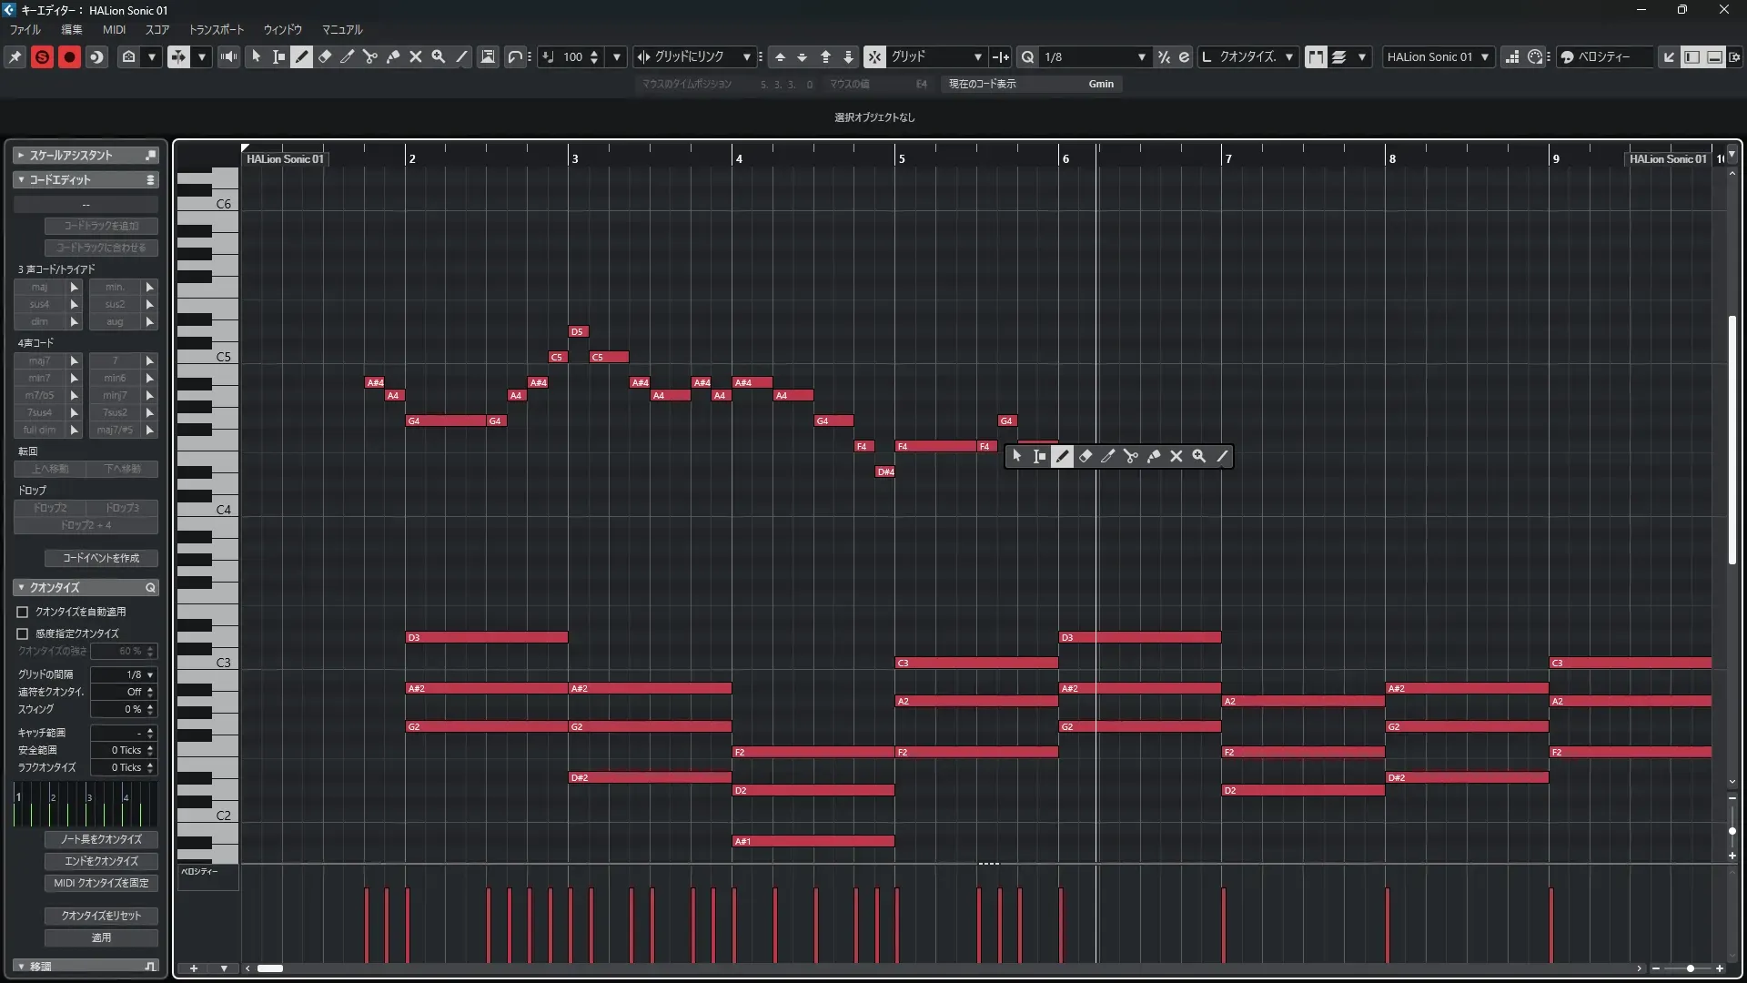Open the MIDI menu

pyautogui.click(x=114, y=29)
